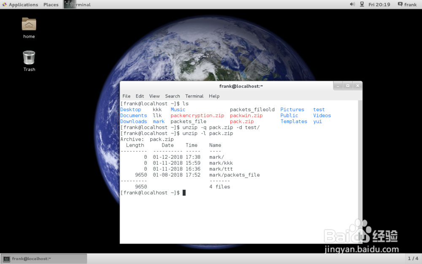Screen dimensions: 422x264
Task: Open the Search menu in terminal
Action: [x=173, y=96]
